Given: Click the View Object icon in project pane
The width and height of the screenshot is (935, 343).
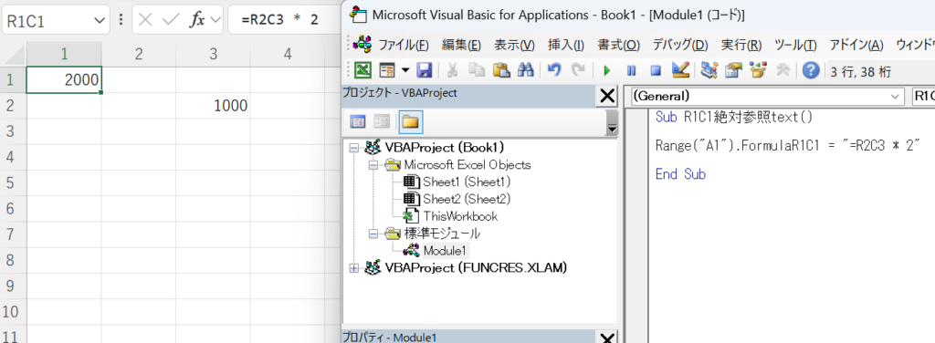Looking at the screenshot, I should click(x=382, y=122).
